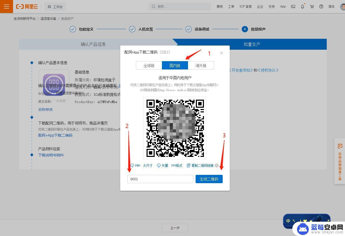Open the 工单 menu
This screenshot has height=236, width=345.
pos(231,7)
